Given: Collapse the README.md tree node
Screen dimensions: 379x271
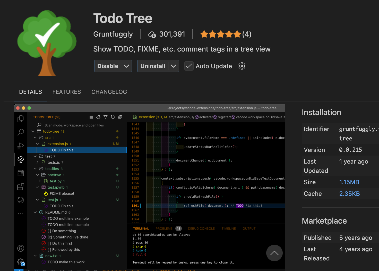Looking at the screenshot, I should click(35, 212).
